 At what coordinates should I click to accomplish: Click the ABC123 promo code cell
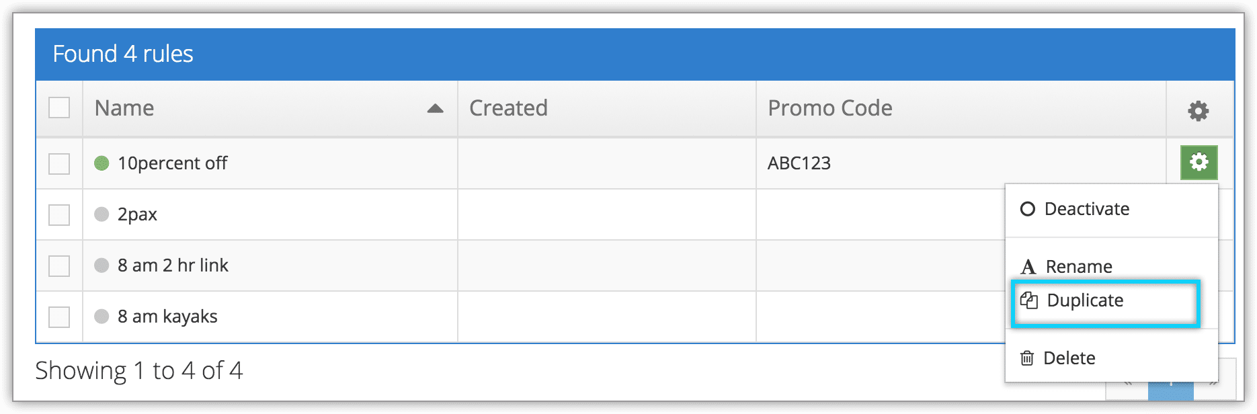[x=799, y=163]
